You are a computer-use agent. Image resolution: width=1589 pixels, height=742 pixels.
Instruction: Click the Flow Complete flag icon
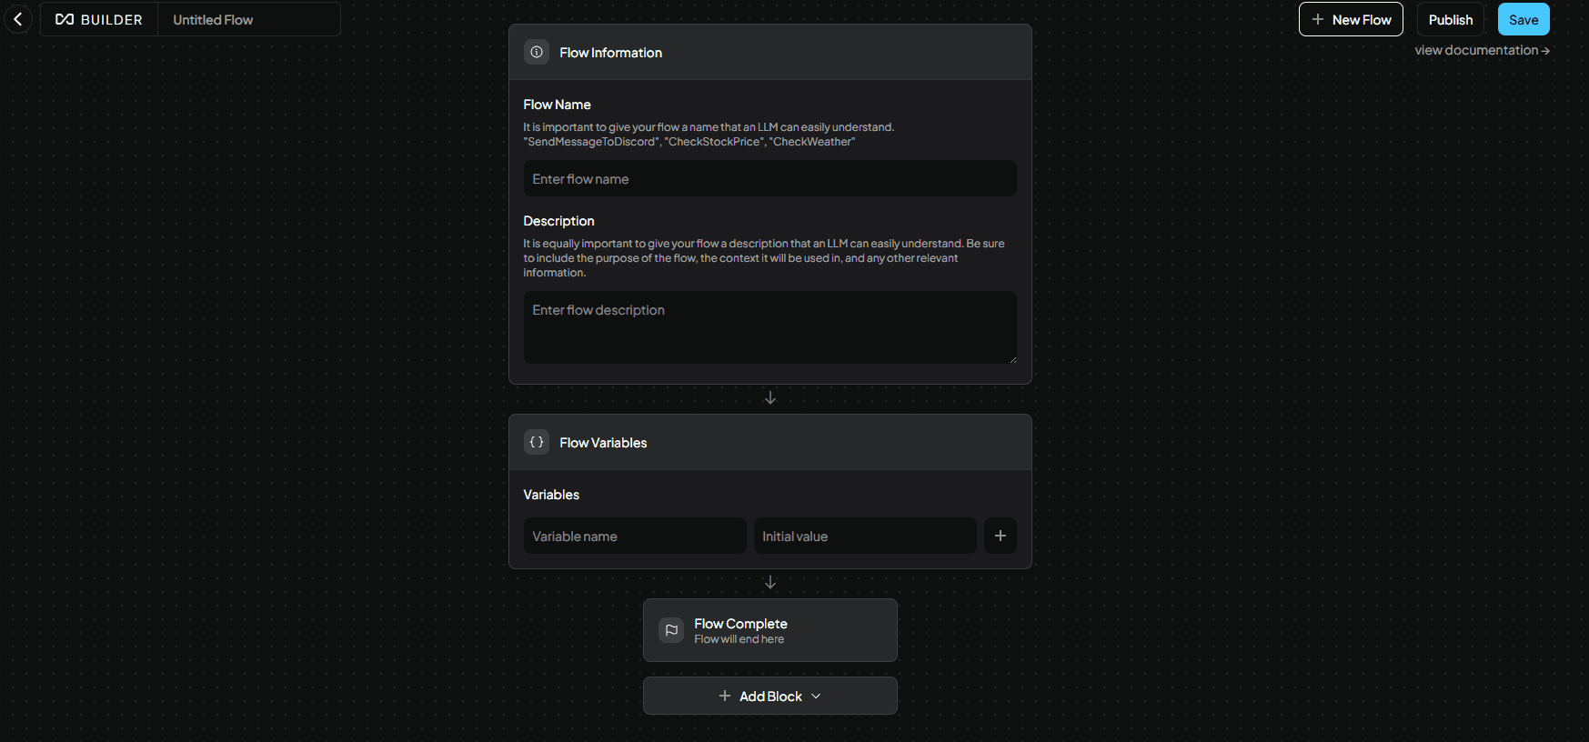pyautogui.click(x=671, y=630)
